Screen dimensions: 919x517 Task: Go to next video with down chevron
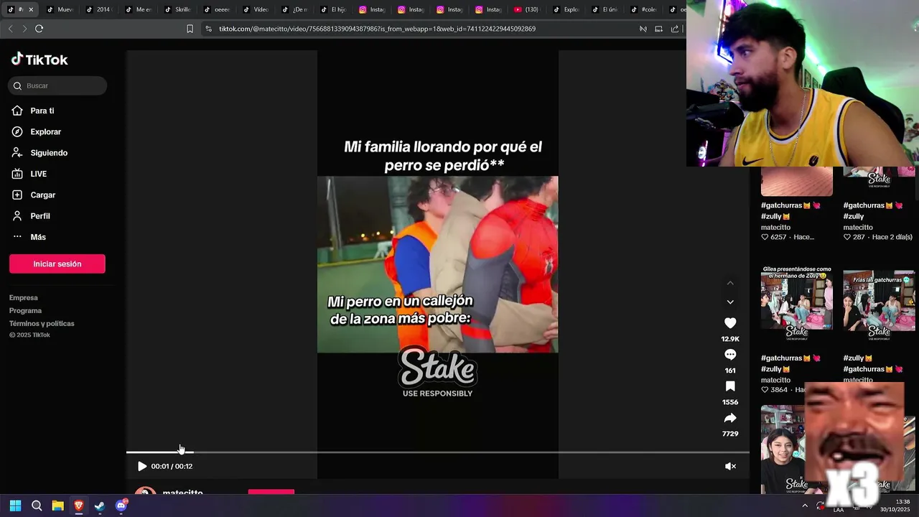730,302
